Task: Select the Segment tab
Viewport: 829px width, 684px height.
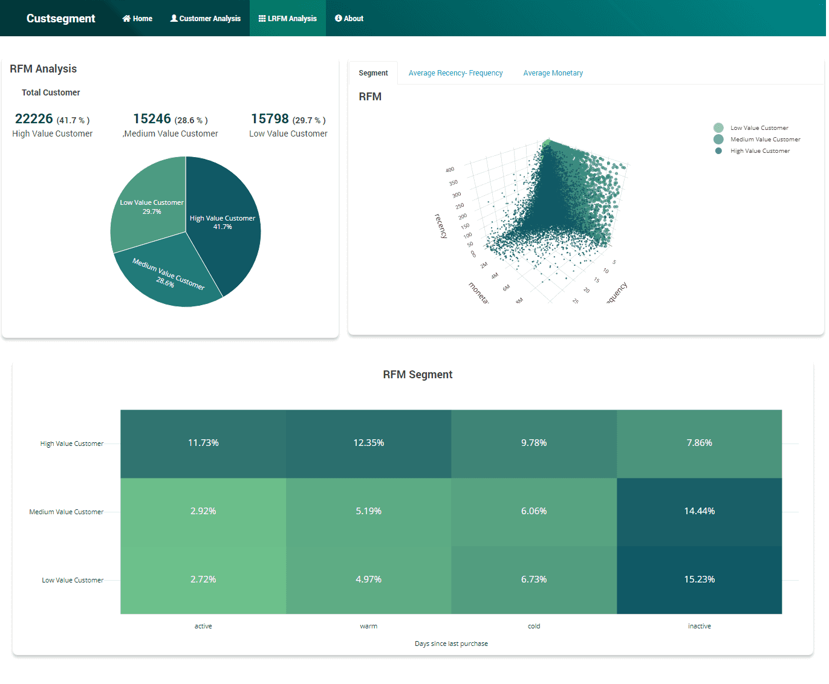Action: 372,73
